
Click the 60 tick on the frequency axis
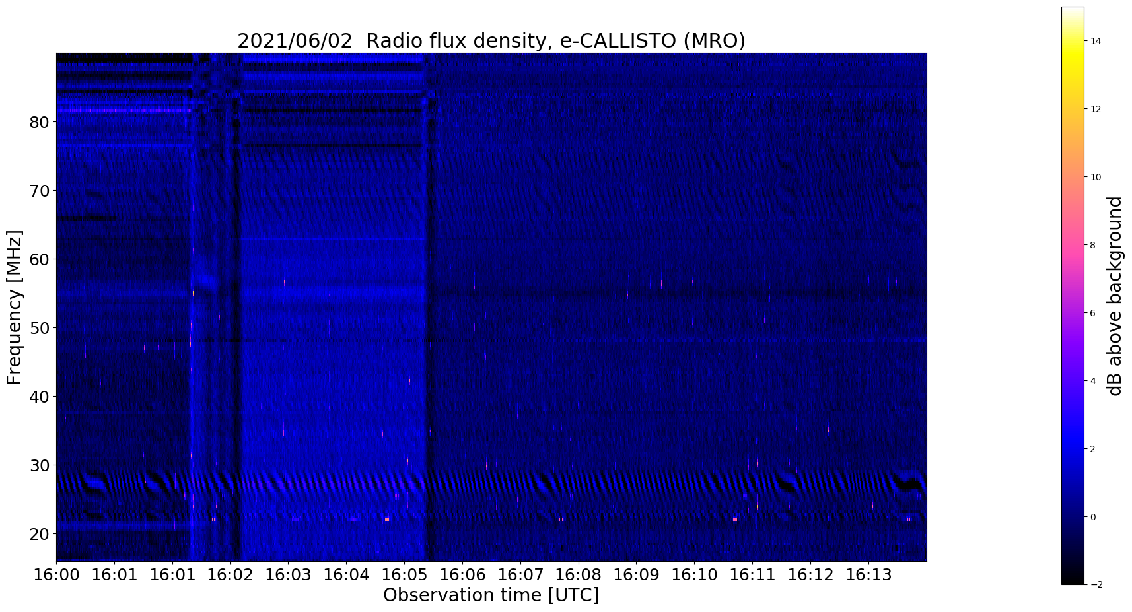tap(40, 259)
